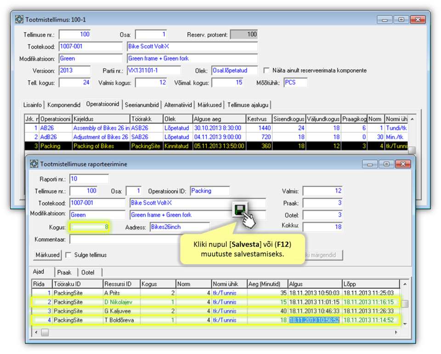
Task: Switch to the Alternatiivid tab
Action: (178, 105)
